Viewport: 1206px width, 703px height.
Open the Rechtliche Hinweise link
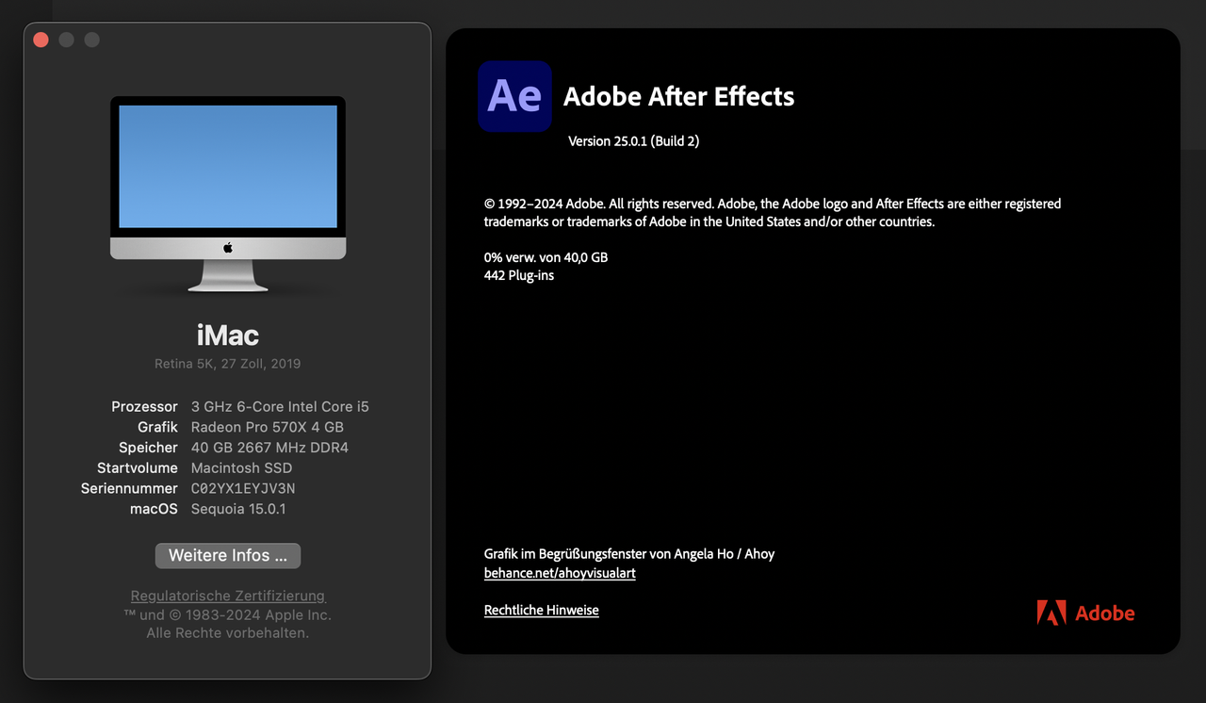542,611
